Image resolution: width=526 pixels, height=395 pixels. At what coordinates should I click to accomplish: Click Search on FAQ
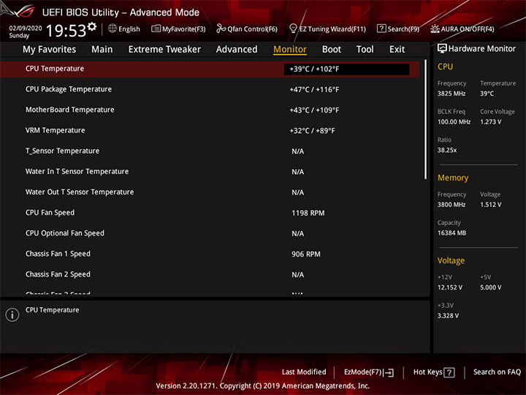pyautogui.click(x=497, y=372)
